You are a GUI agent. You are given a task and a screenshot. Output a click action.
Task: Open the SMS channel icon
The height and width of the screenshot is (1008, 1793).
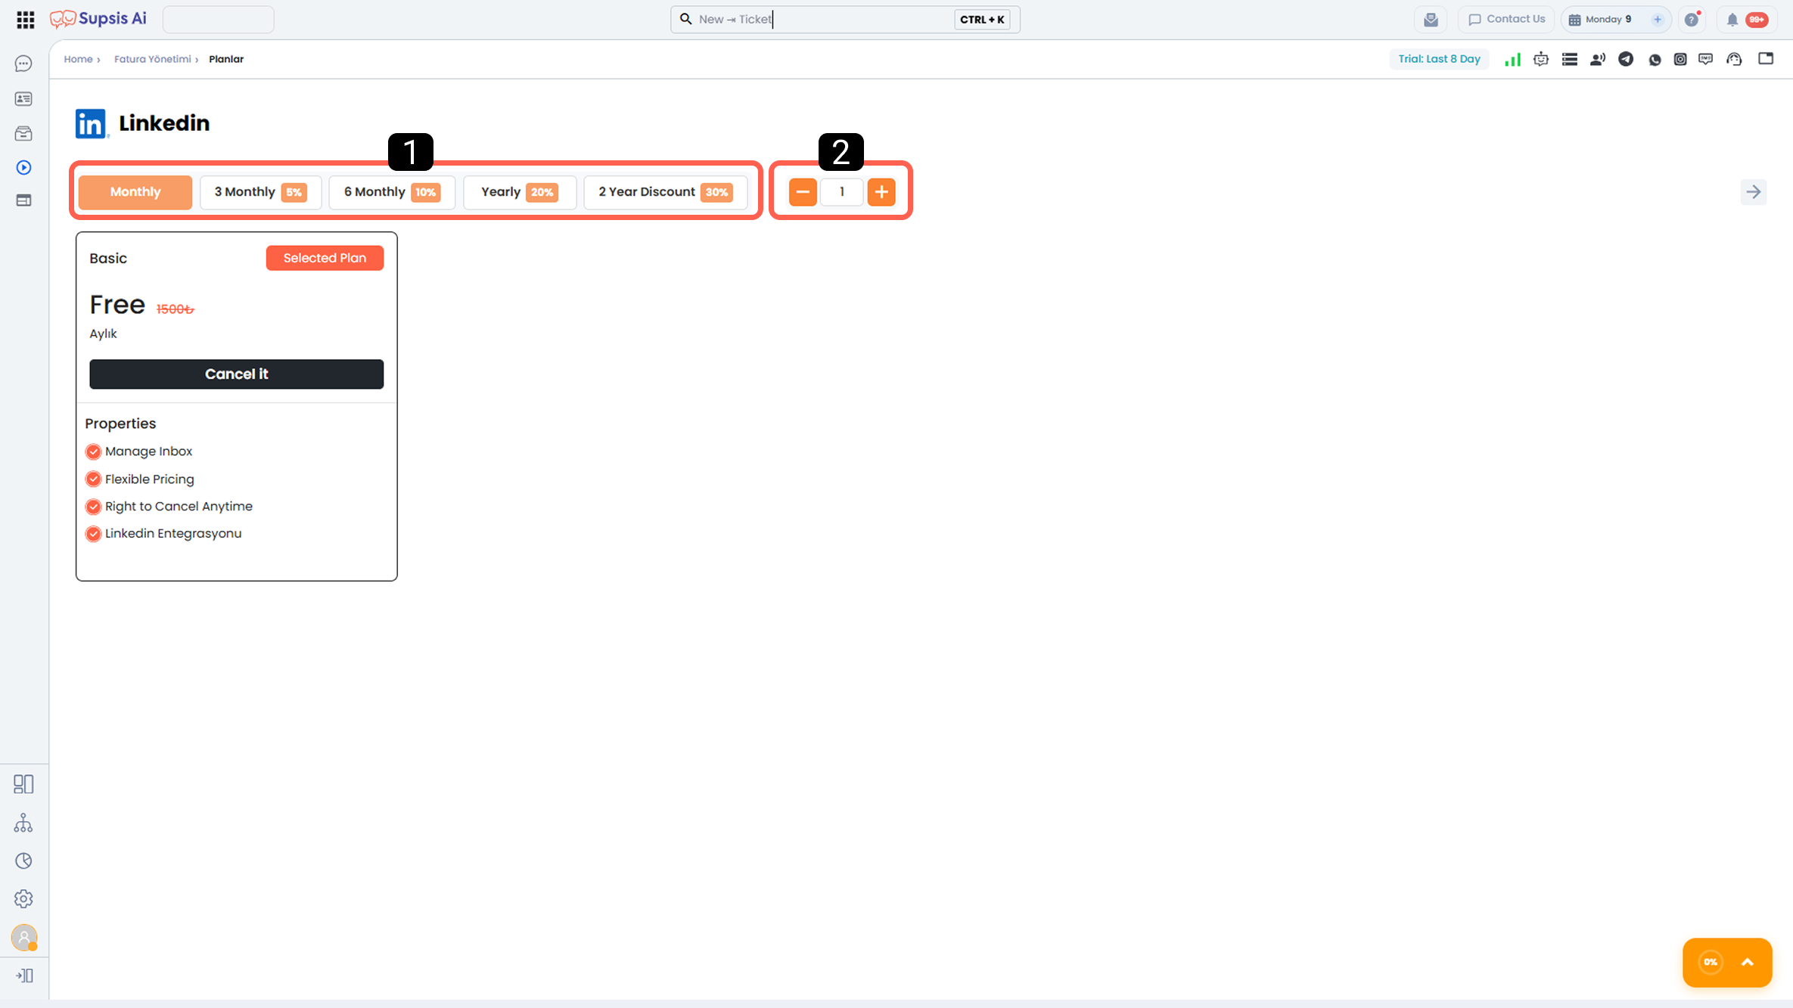(x=1706, y=59)
